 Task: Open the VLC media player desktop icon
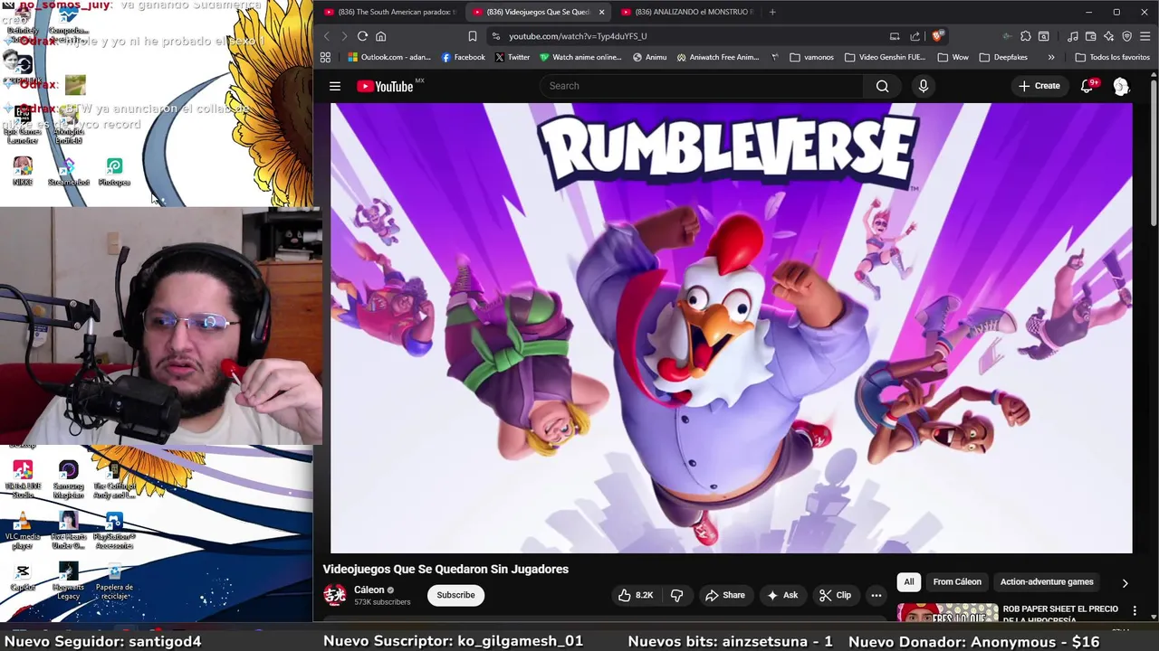[x=23, y=531]
